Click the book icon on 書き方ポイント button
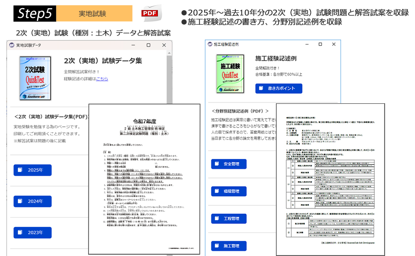 (261, 88)
